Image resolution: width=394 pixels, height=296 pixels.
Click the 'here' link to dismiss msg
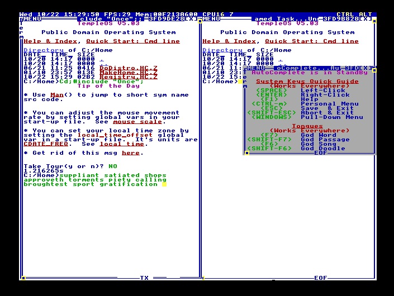(131, 153)
